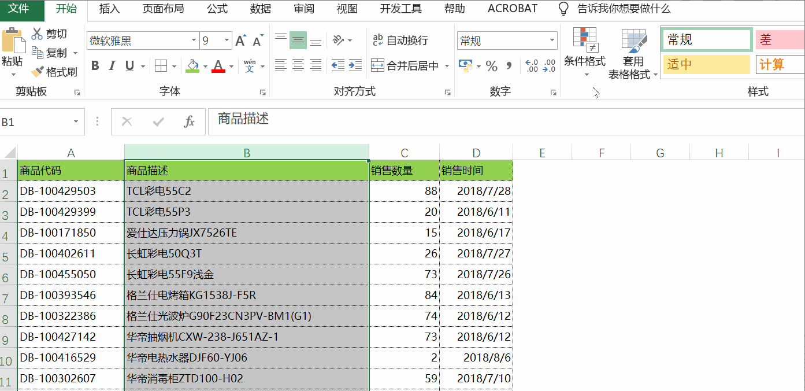Viewport: 805px width, 391px height.
Task: Decrease font size with small A
Action: point(258,41)
